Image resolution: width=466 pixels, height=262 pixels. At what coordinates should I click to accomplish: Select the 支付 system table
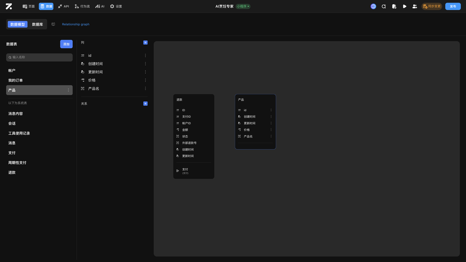(39, 153)
